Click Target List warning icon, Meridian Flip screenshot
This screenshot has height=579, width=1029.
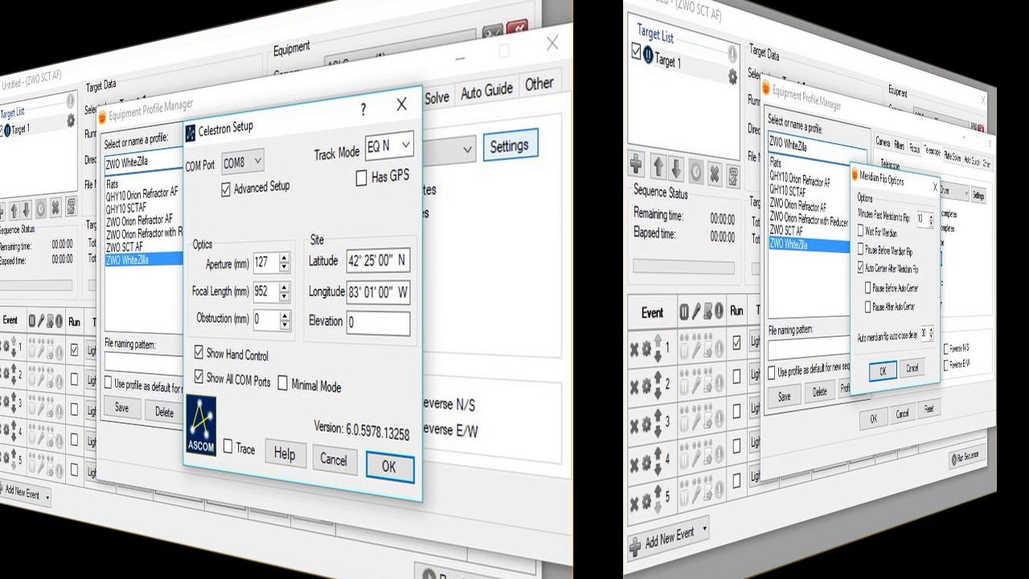click(x=732, y=54)
